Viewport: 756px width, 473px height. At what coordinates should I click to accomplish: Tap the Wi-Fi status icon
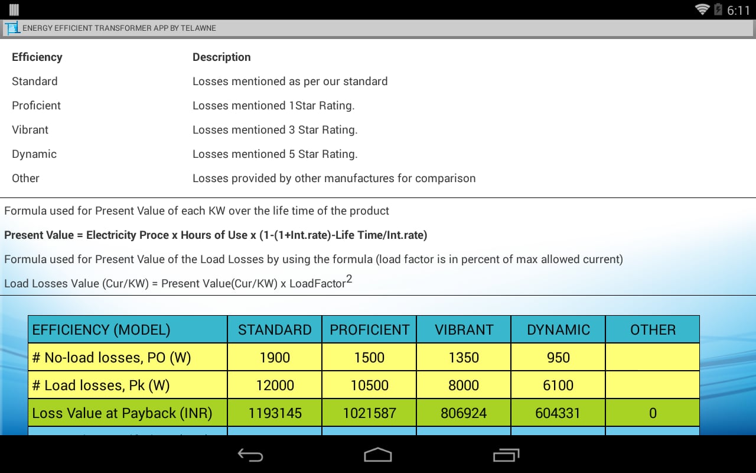click(x=702, y=9)
